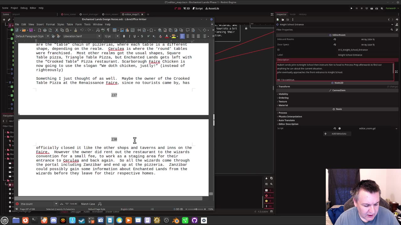This screenshot has height=225, width=401.
Task: Click the Underline icon in Writer
Action: pyautogui.click(x=135, y=36)
